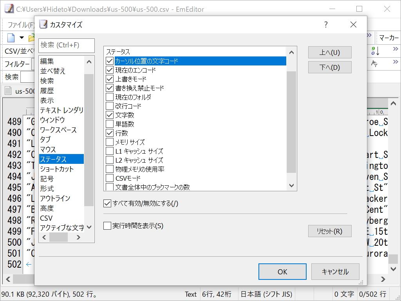Screen dimensions: 401x301
Task: Open the dropdown arrow beside the new document icon
Action: (x=22, y=38)
